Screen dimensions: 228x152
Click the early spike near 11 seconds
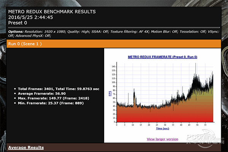click(x=134, y=90)
